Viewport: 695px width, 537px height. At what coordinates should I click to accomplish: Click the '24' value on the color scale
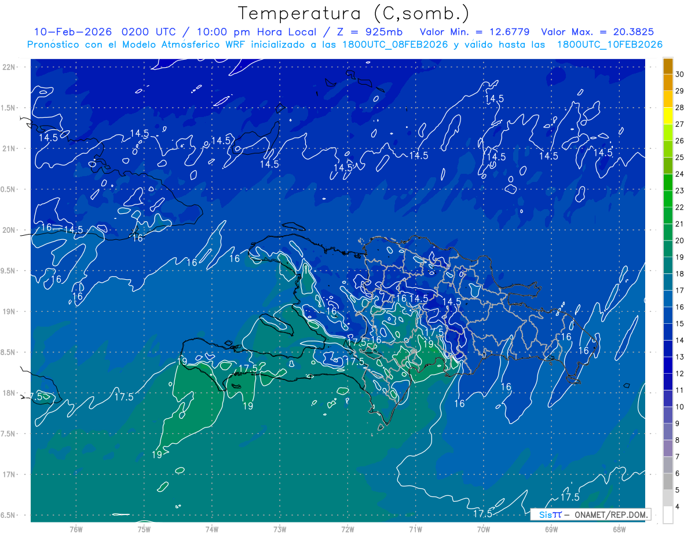click(x=679, y=174)
